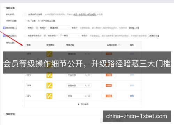Click the VIP4 level badge icon
Image resolution: width=174 pixels, height=125 pixels.
(49, 86)
